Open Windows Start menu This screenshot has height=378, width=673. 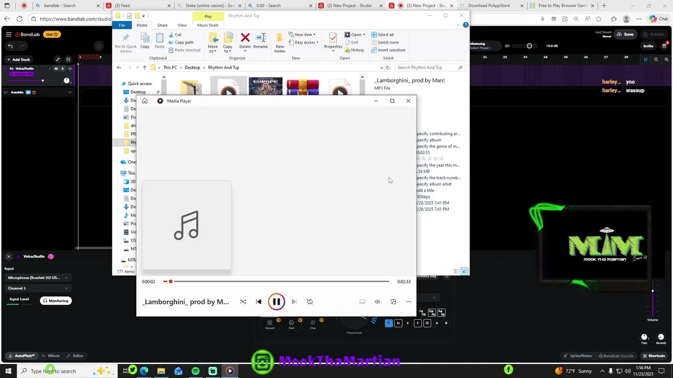point(8,371)
